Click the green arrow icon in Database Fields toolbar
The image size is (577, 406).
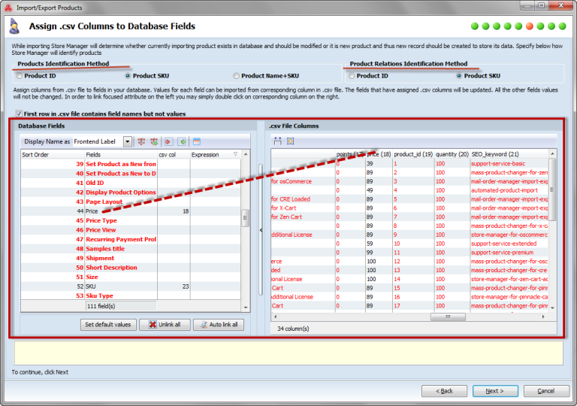182,141
